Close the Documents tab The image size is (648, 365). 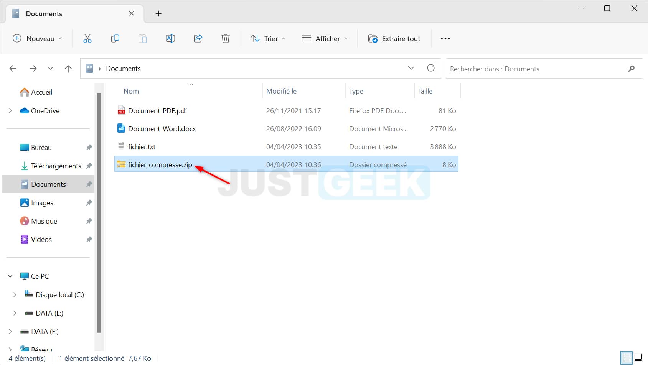point(132,13)
